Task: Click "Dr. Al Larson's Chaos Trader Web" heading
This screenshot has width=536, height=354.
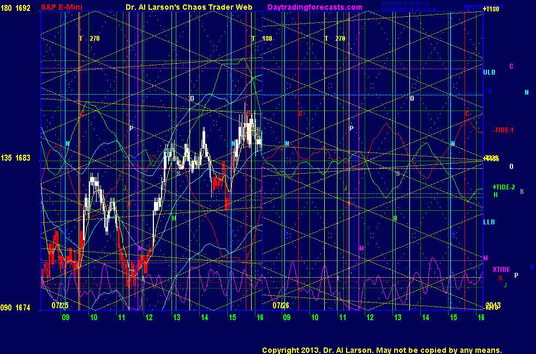Action: click(189, 7)
